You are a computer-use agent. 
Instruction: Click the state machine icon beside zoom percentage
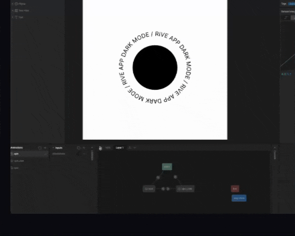tap(101, 148)
